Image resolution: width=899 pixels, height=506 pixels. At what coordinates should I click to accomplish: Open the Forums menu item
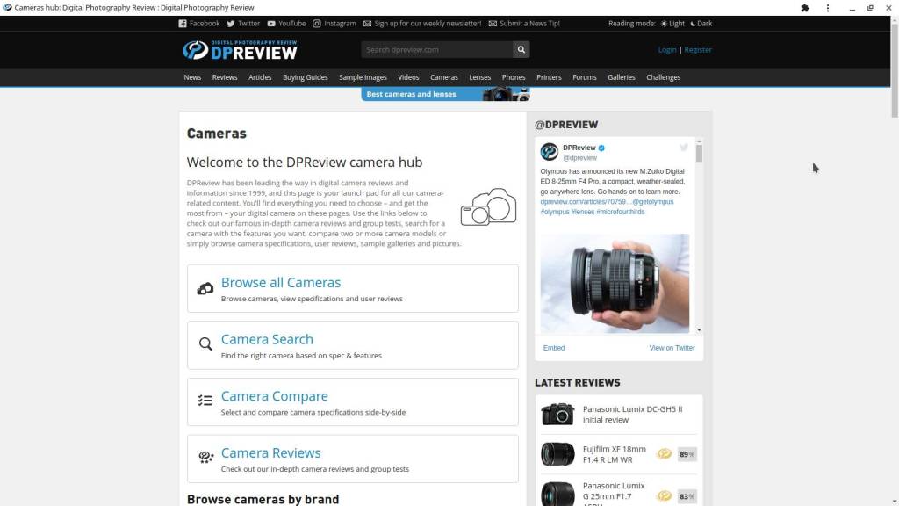point(584,77)
